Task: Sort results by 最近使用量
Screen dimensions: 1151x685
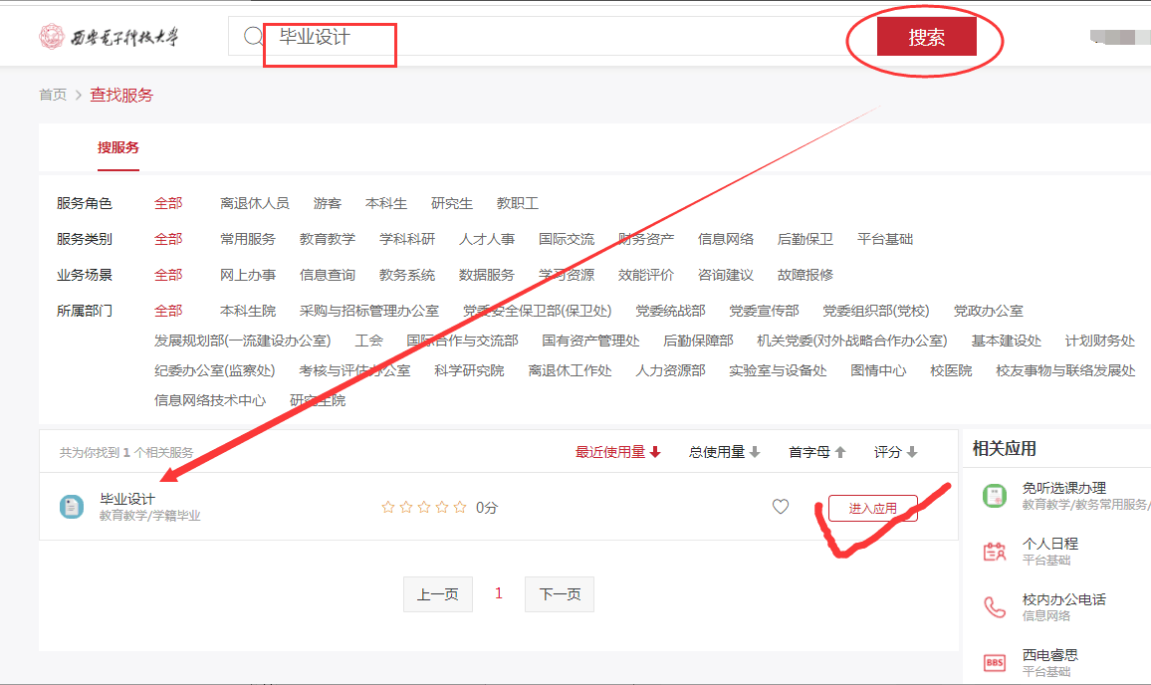Action: (x=617, y=452)
